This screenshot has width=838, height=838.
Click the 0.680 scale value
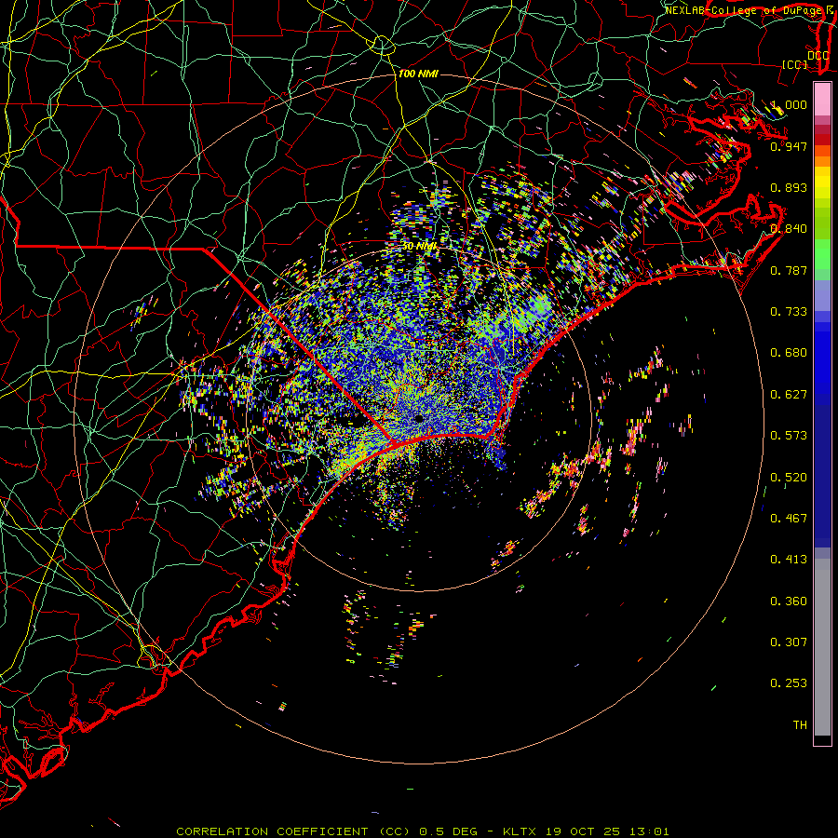[x=789, y=353]
